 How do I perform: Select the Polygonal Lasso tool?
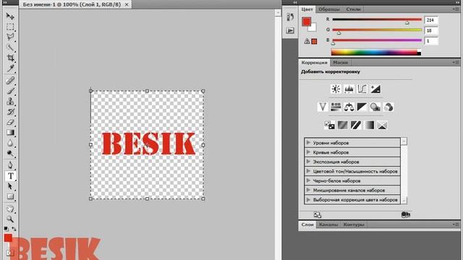point(10,37)
